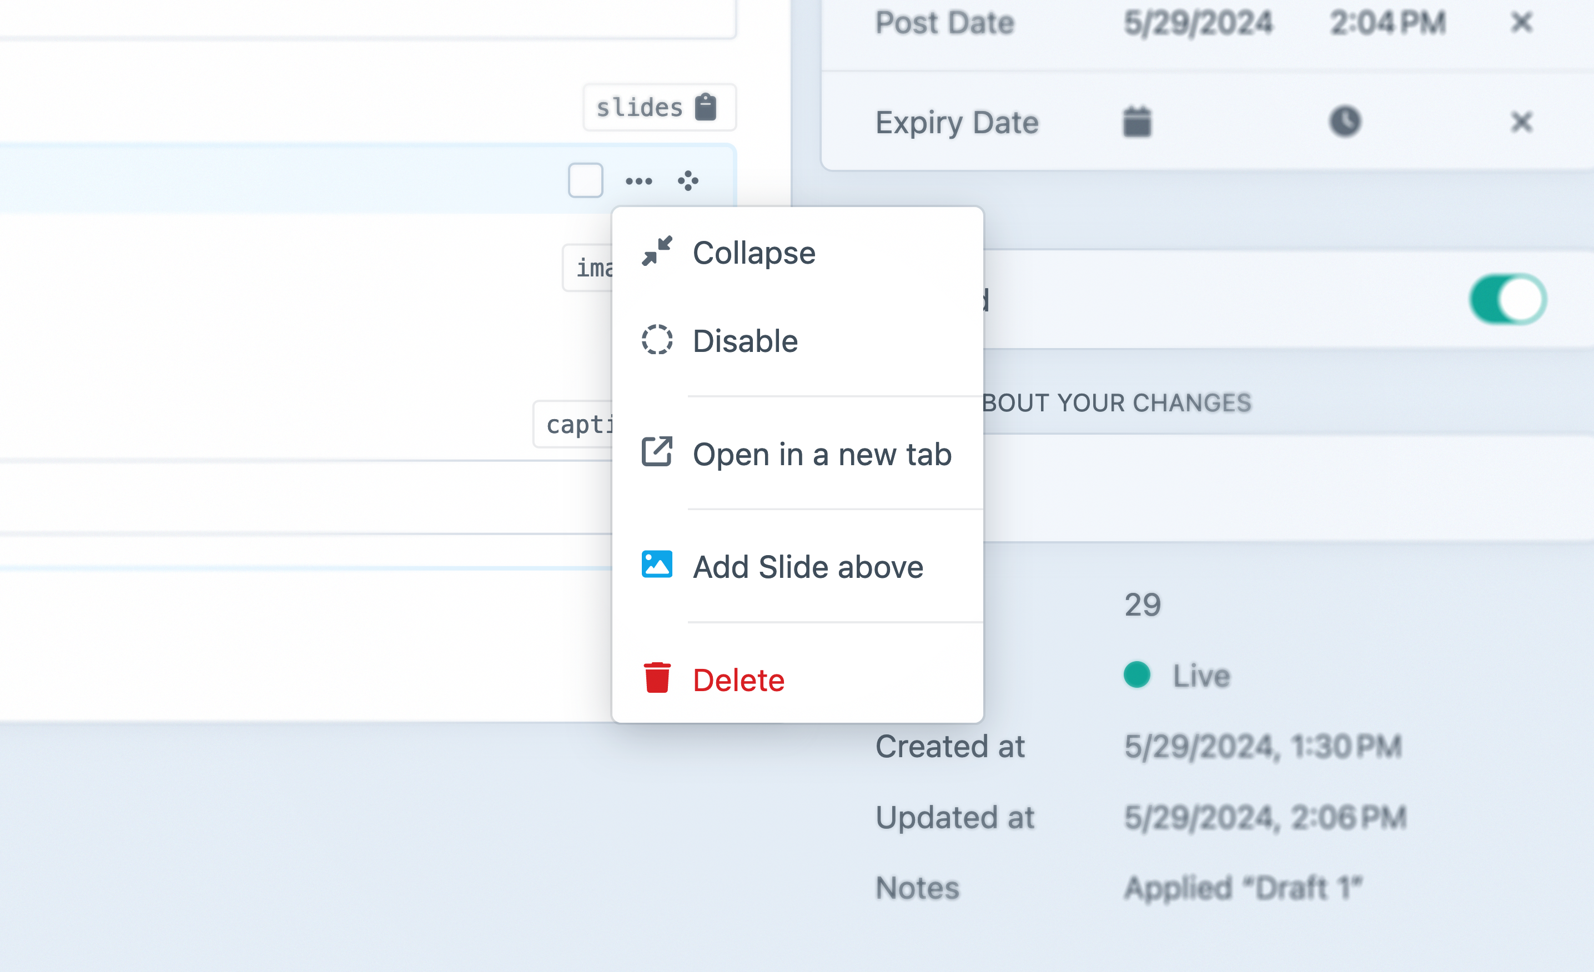Click the Post Date time 2:04 PM
Image resolution: width=1594 pixels, height=972 pixels.
[x=1387, y=23]
